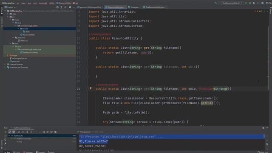Click Run with Coverage icon in top toolbar
Image resolution: width=272 pixels, height=153 pixels.
pyautogui.click(x=254, y=3)
